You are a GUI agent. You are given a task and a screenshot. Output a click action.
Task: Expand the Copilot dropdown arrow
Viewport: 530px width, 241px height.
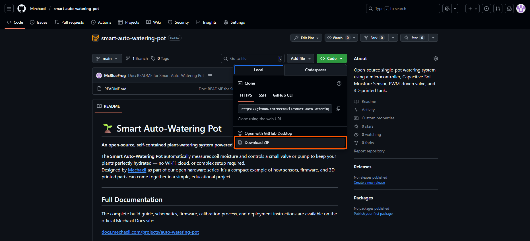(455, 9)
